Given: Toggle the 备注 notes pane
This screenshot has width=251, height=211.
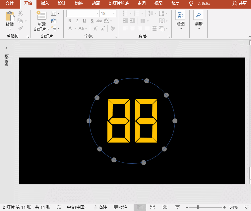Looking at the screenshot, I should pyautogui.click(x=100, y=207).
